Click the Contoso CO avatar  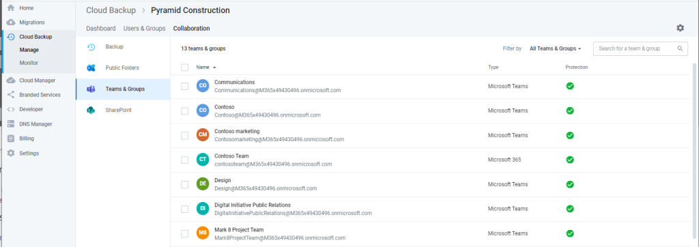[203, 111]
